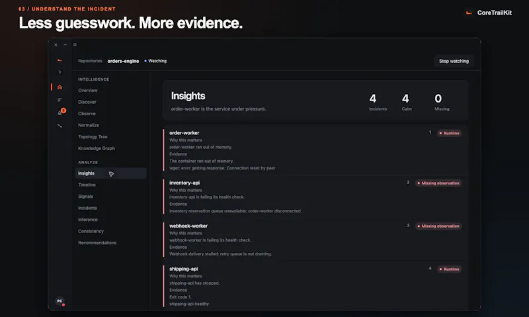The image size is (529, 317).
Task: Click CoreTrailKit brand logo at top right
Action: coord(489,13)
